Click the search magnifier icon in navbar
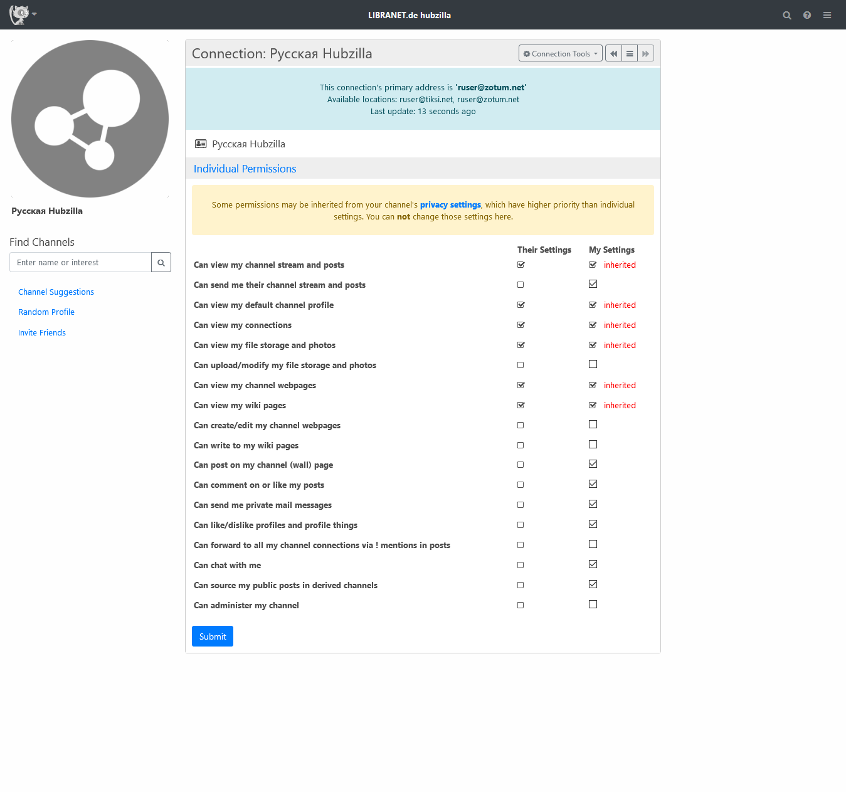This screenshot has width=846, height=792. pos(787,15)
